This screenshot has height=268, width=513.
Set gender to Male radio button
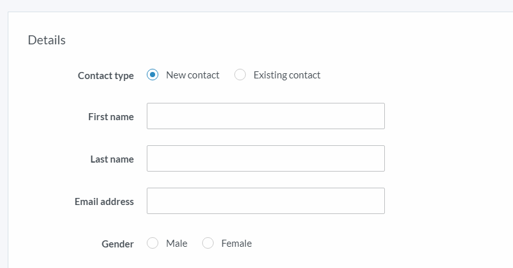[x=153, y=244]
